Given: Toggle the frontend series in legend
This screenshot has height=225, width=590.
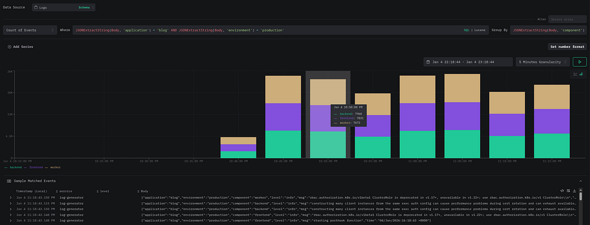Looking at the screenshot, I should [x=33, y=167].
